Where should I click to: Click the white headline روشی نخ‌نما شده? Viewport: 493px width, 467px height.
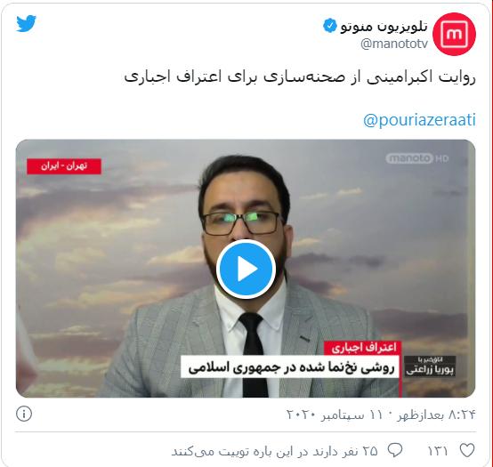coord(290,366)
